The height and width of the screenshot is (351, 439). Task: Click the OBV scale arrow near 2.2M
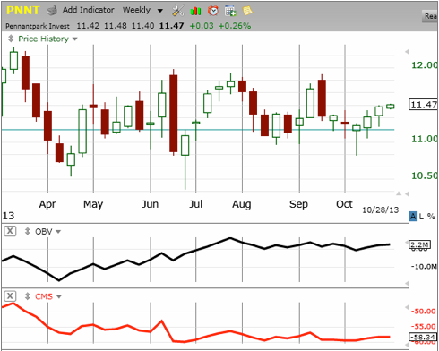[407, 243]
